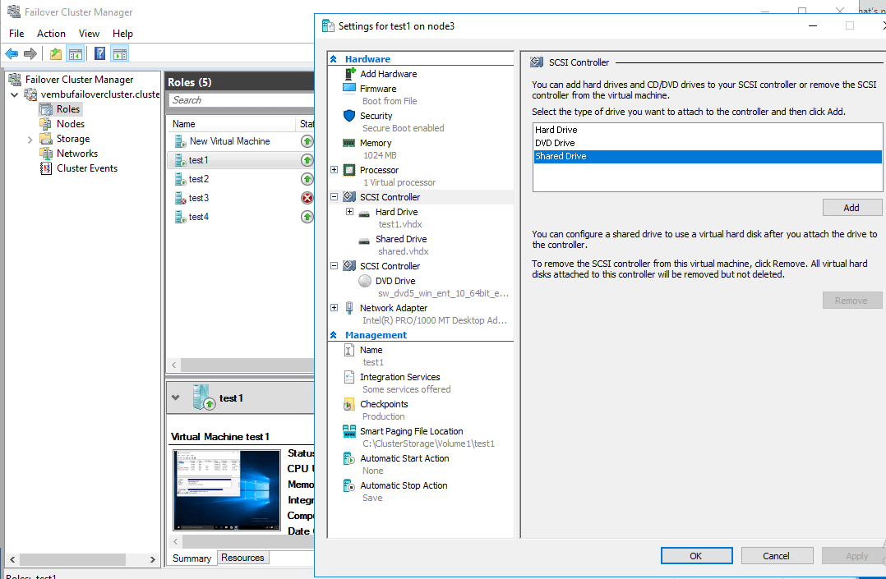Select the DVD Drive disc icon
This screenshot has width=886, height=579.
point(365,281)
